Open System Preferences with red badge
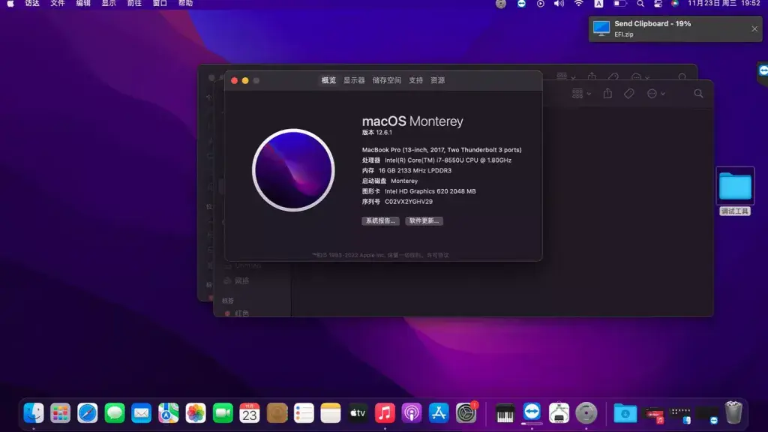The width and height of the screenshot is (768, 432). pos(466,413)
